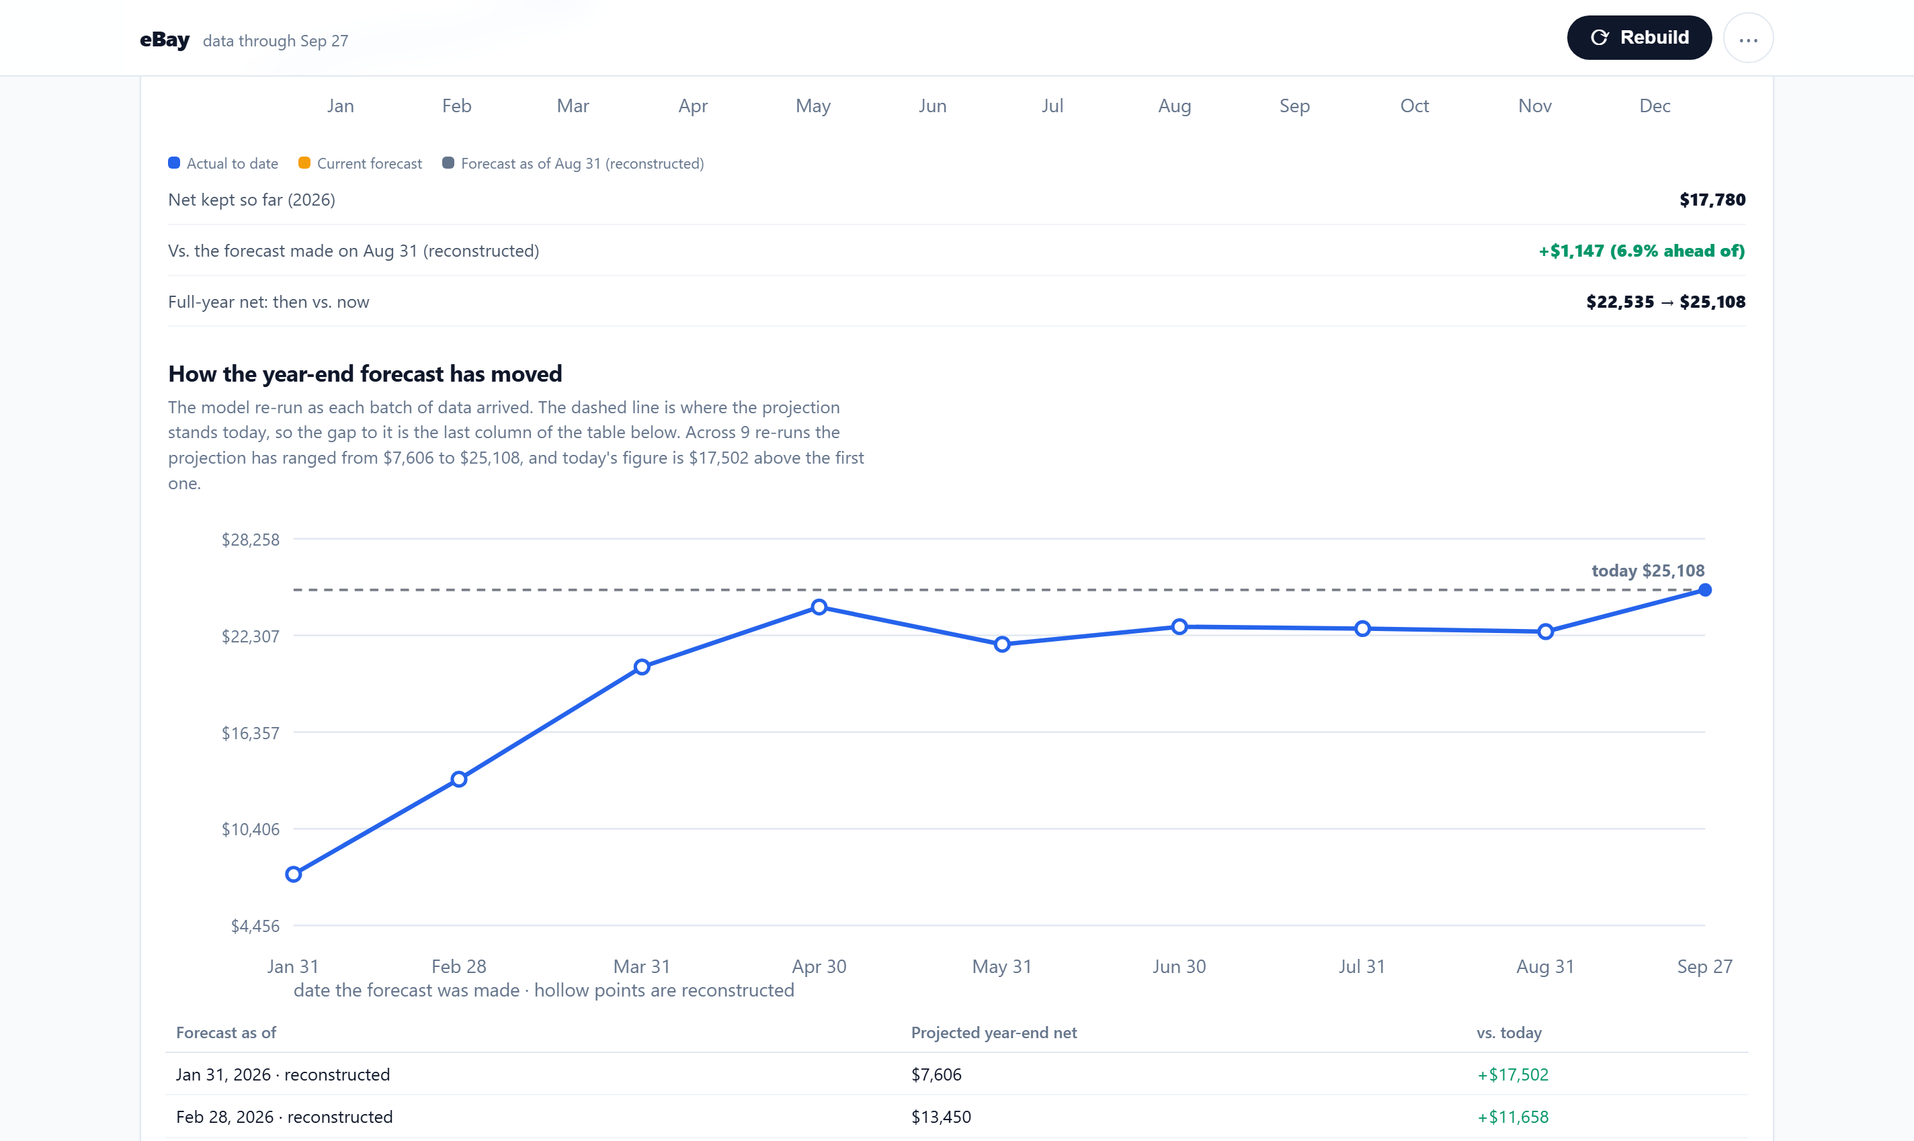Click the $28,258 y-axis label
Image resolution: width=1914 pixels, height=1141 pixels.
tap(251, 540)
